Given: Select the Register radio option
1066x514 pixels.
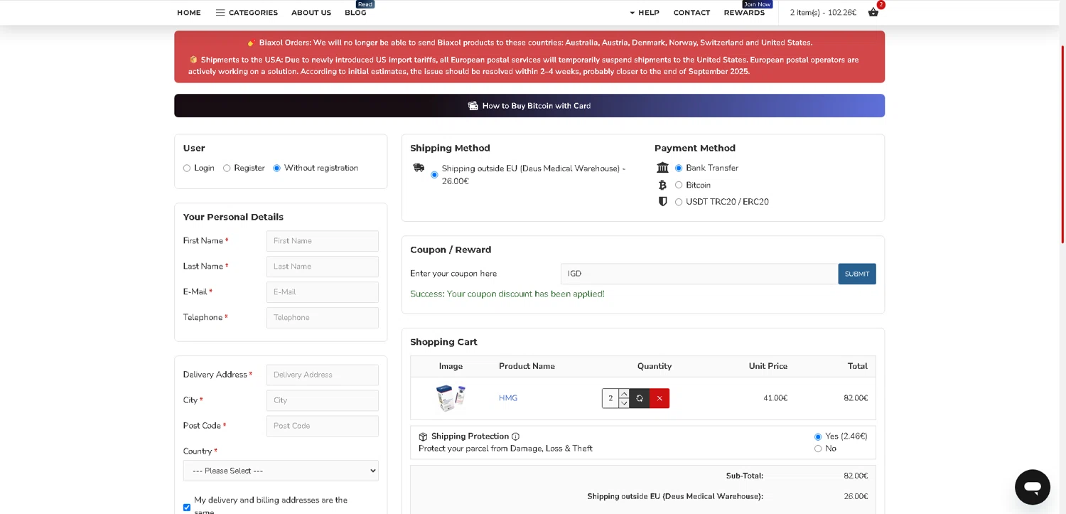Looking at the screenshot, I should coord(227,168).
